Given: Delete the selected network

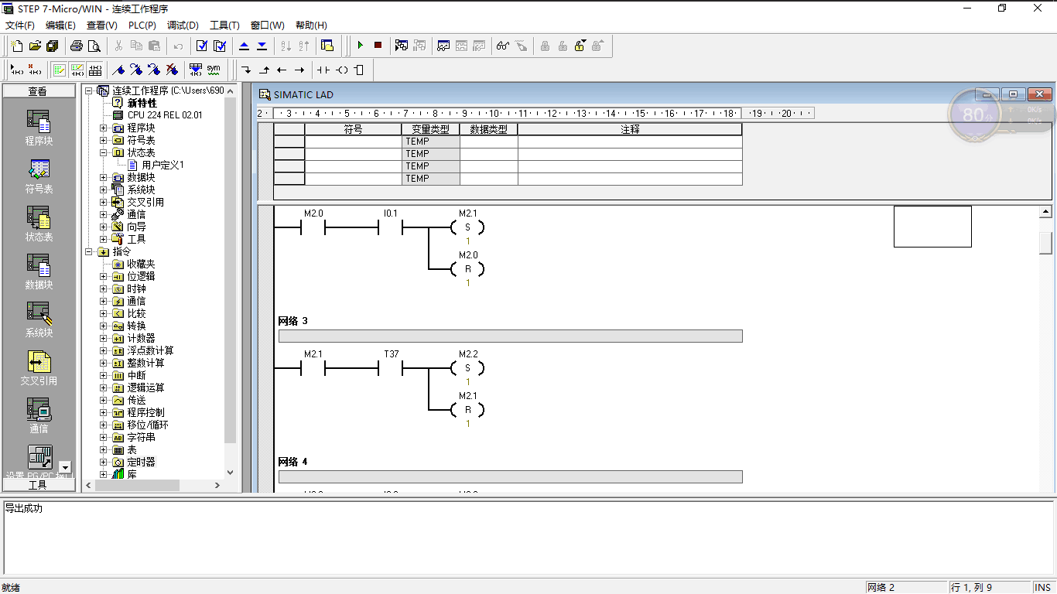Looking at the screenshot, I should coord(35,70).
